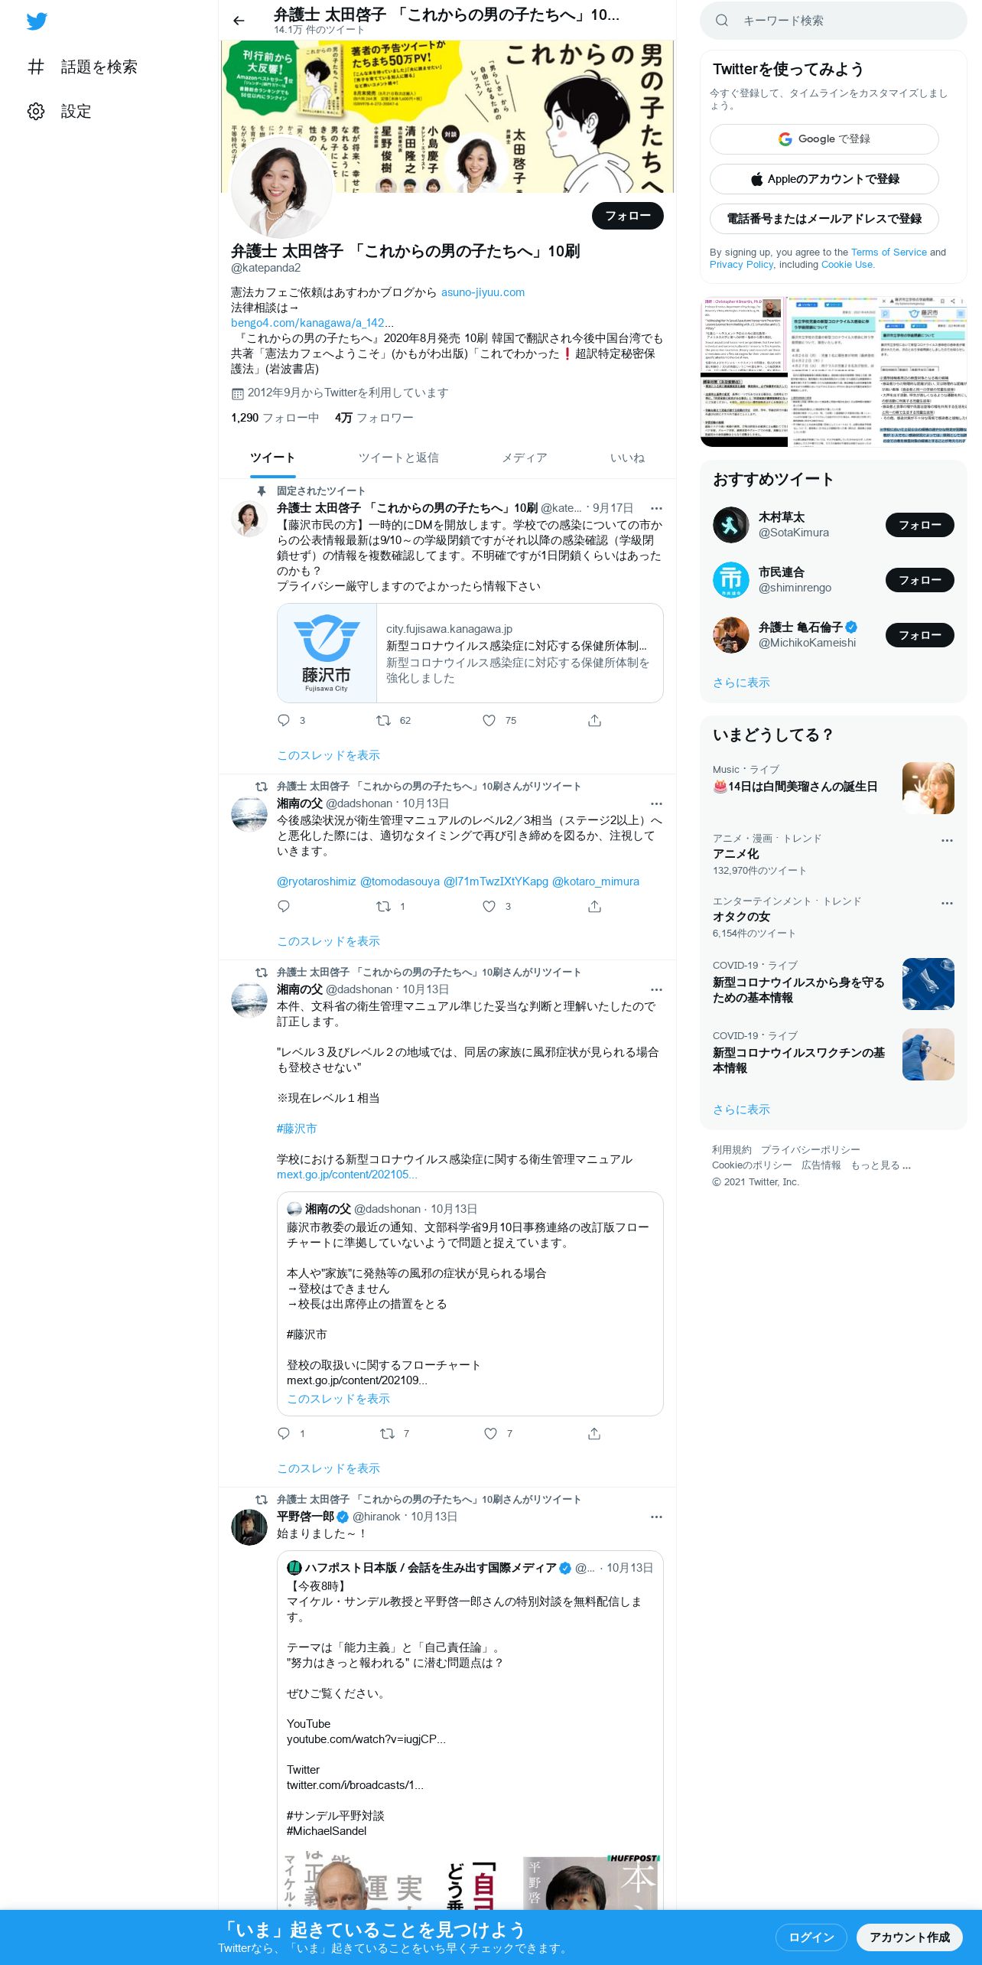Screen dimensions: 982x1965
Task: Open youtube.com/watch link in quoted tweet
Action: point(366,1739)
